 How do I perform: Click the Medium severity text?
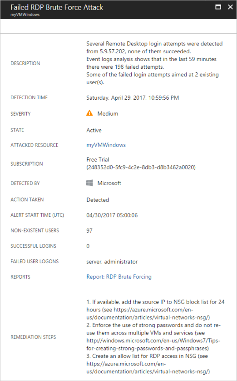point(108,114)
